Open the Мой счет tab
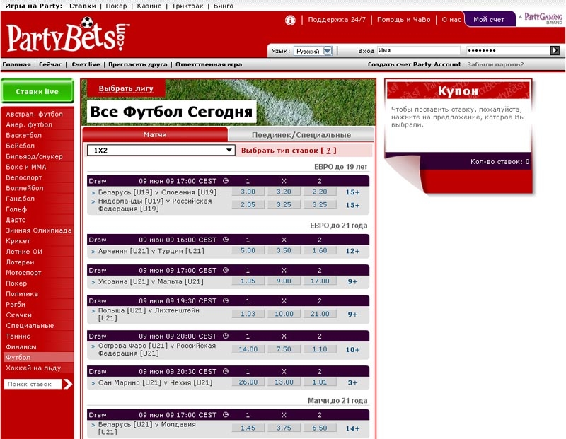The width and height of the screenshot is (566, 439). click(x=489, y=20)
